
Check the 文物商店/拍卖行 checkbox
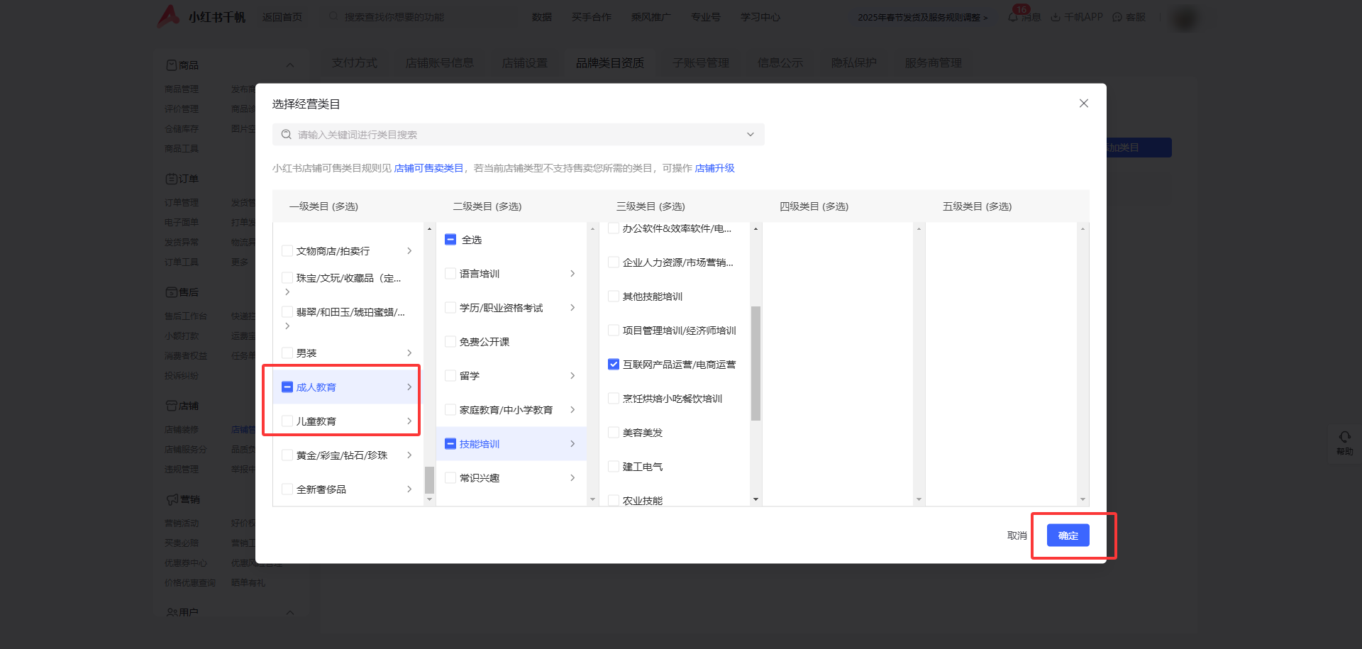(x=287, y=250)
